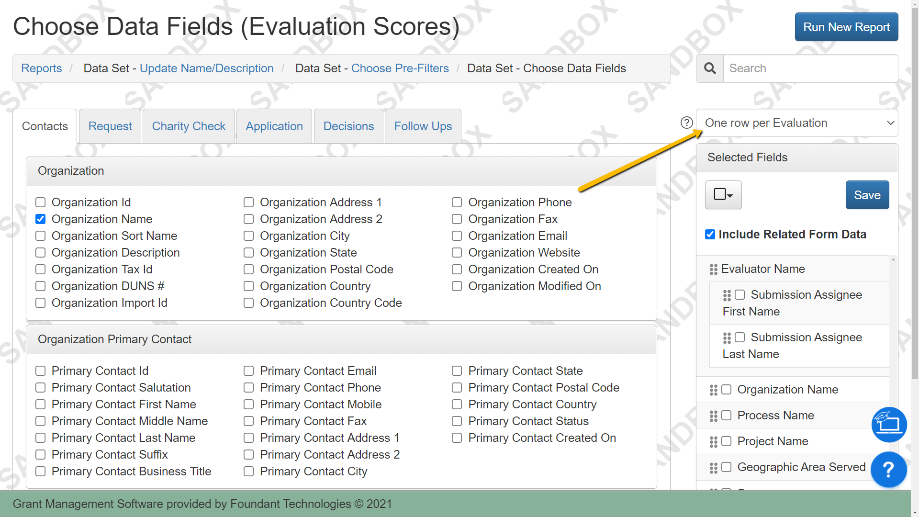Enable Organization City field

point(249,236)
